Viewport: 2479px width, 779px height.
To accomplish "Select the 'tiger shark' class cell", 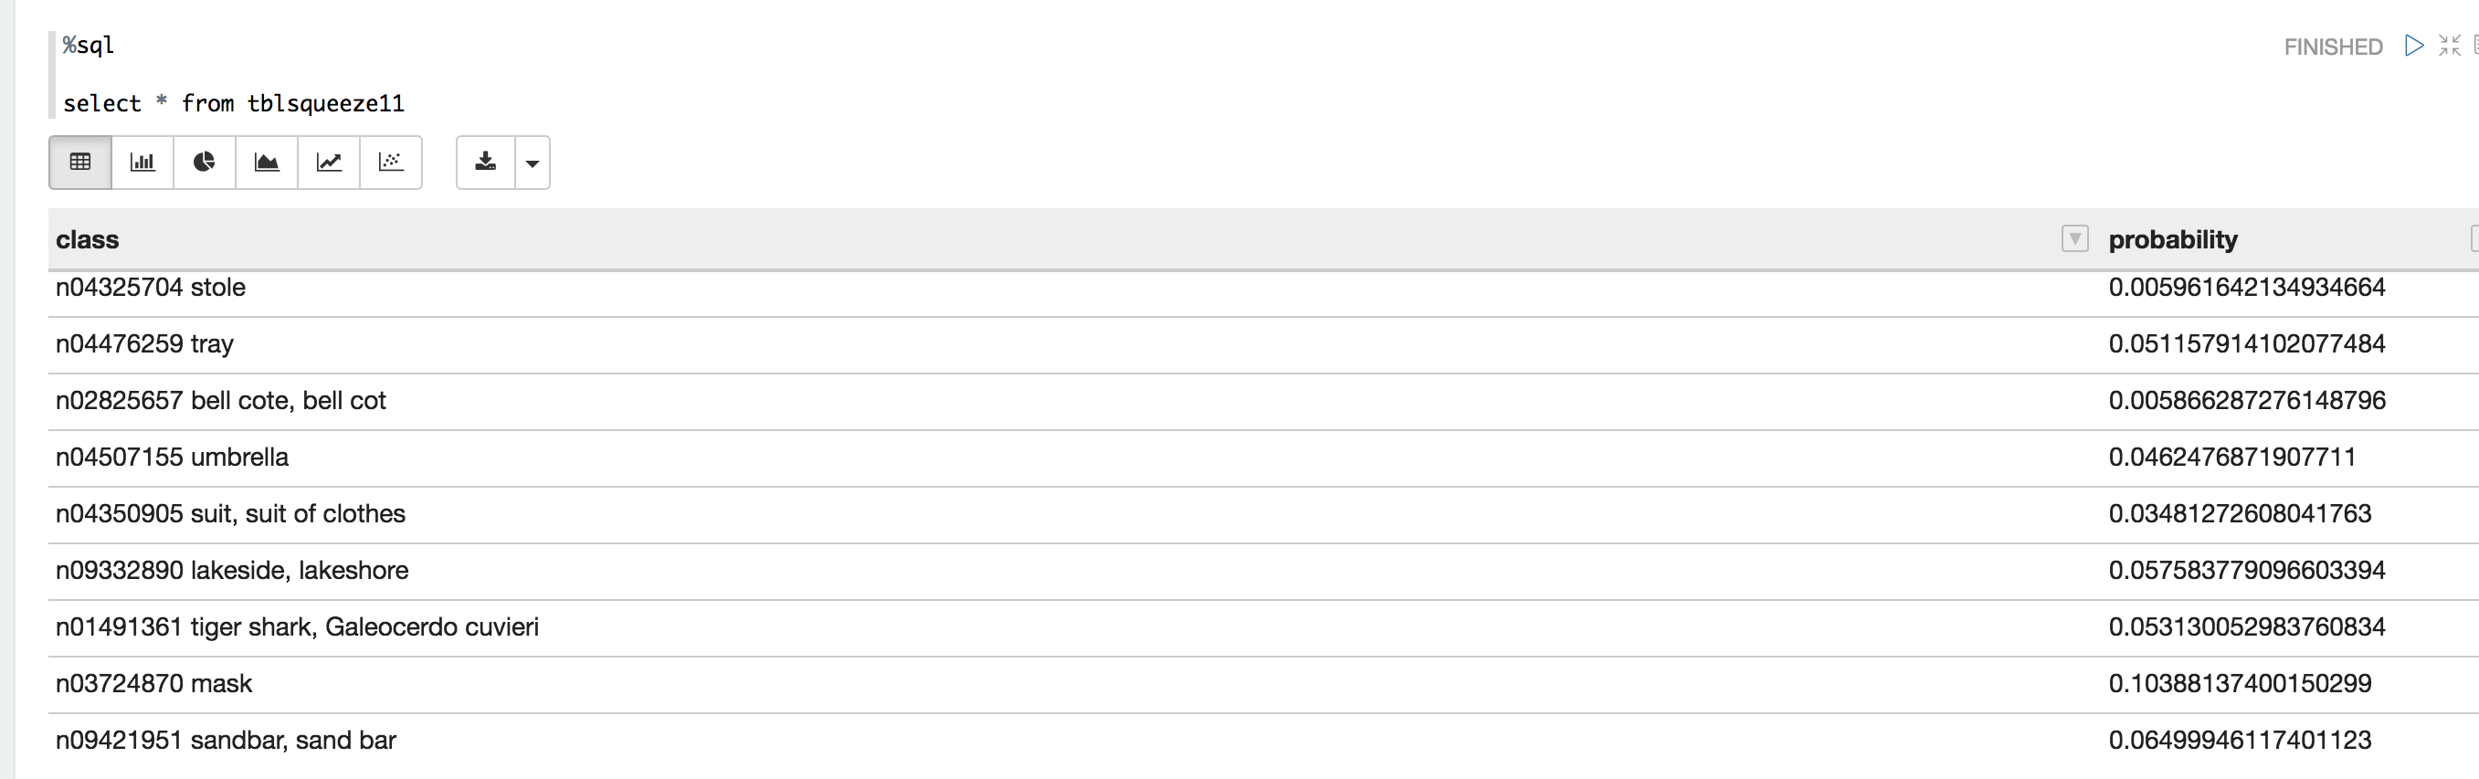I will (x=296, y=627).
